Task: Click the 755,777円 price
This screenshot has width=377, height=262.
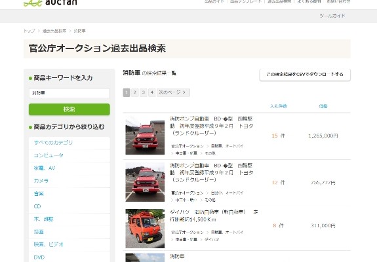Action: pos(323,183)
